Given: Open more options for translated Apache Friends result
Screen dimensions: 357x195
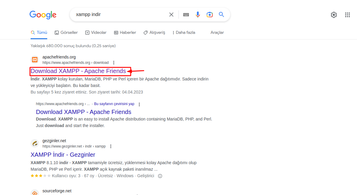Looking at the screenshot, I should (139, 104).
